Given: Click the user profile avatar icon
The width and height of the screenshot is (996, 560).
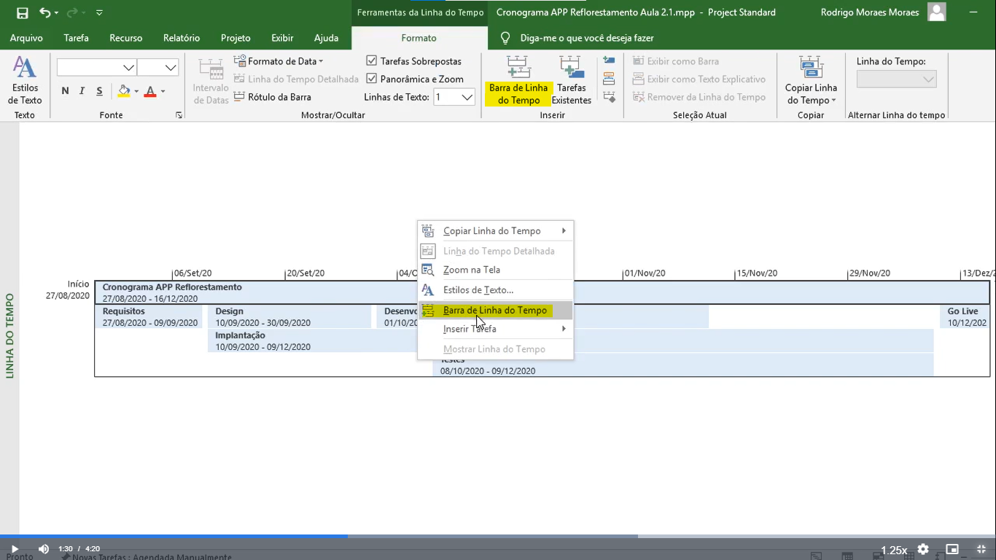Looking at the screenshot, I should pyautogui.click(x=937, y=12).
